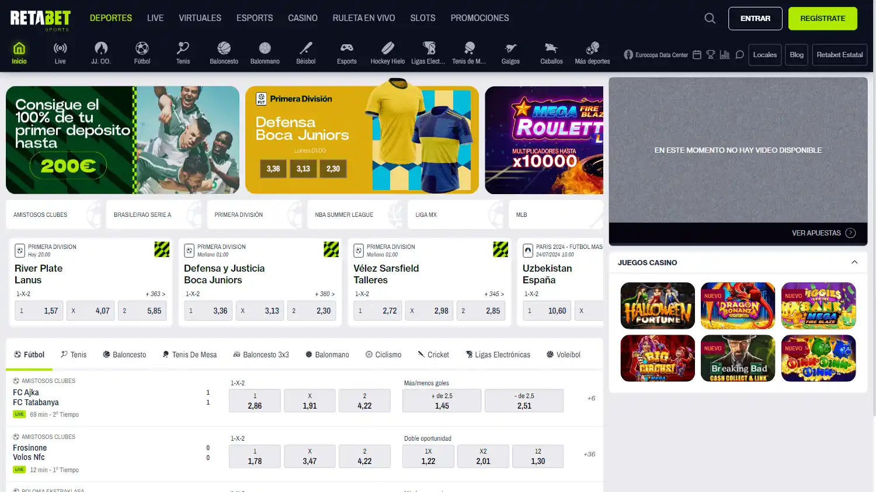The image size is (876, 492).
Task: Click the ENTRAR login button
Action: point(755,19)
